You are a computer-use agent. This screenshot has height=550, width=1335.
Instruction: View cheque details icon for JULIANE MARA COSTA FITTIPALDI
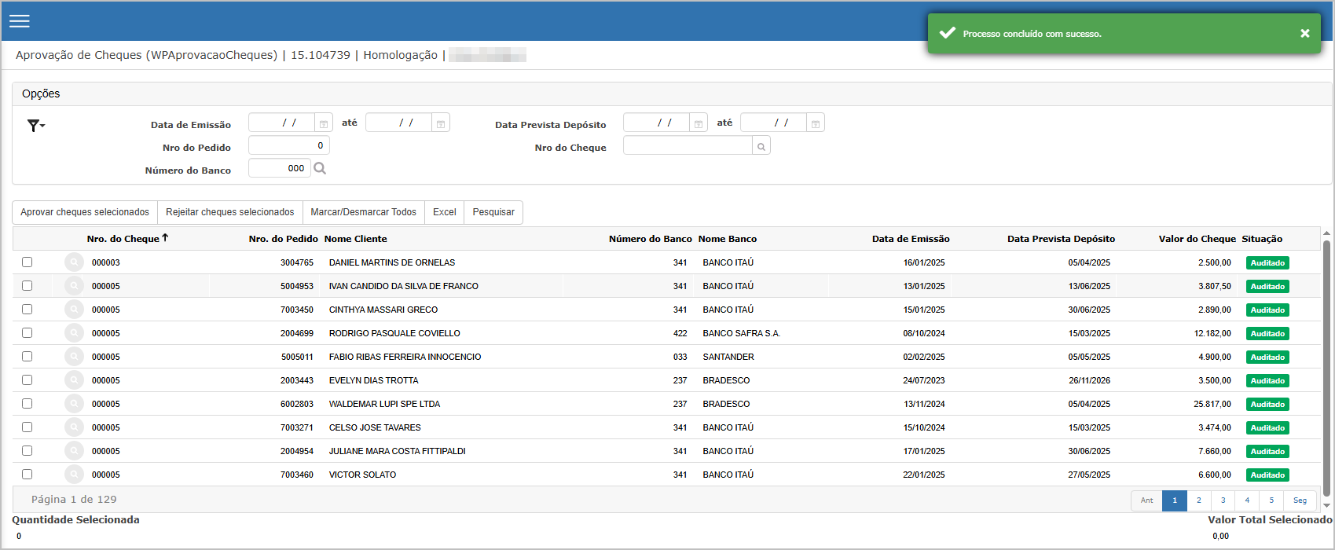coord(74,451)
